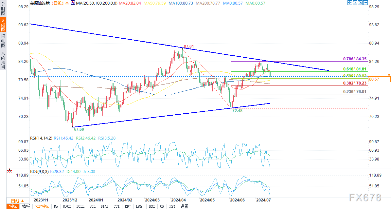
Task: Open the VIP指标 tab
Action: pyautogui.click(x=42, y=206)
